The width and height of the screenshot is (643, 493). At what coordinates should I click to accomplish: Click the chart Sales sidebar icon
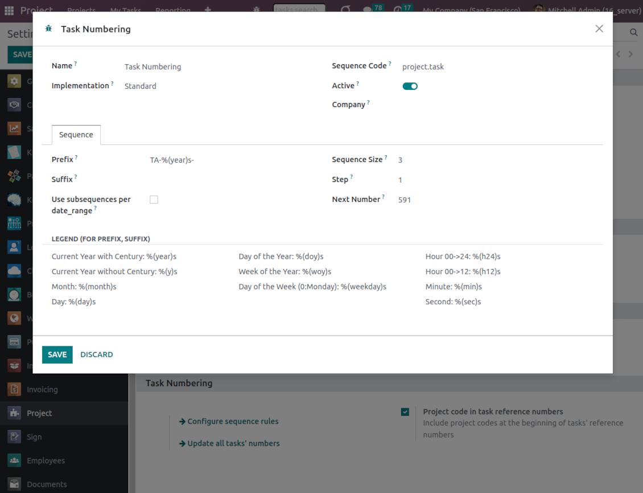(14, 129)
